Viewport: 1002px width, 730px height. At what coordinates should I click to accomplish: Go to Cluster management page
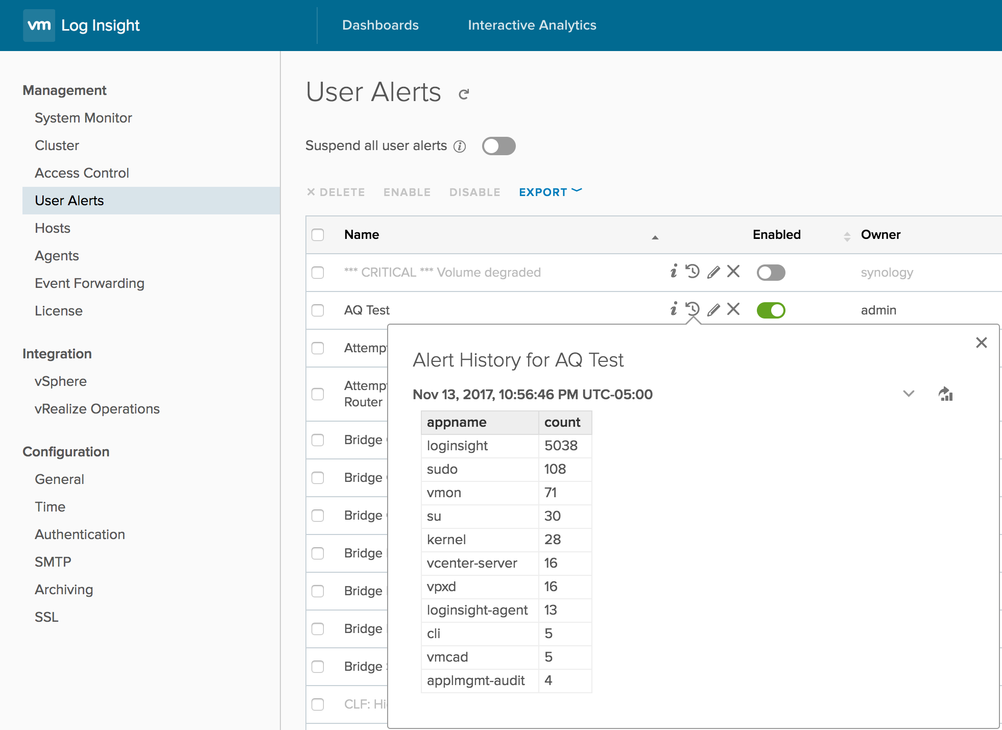pyautogui.click(x=57, y=145)
